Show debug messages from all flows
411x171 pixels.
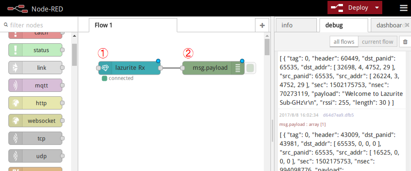pyautogui.click(x=344, y=42)
